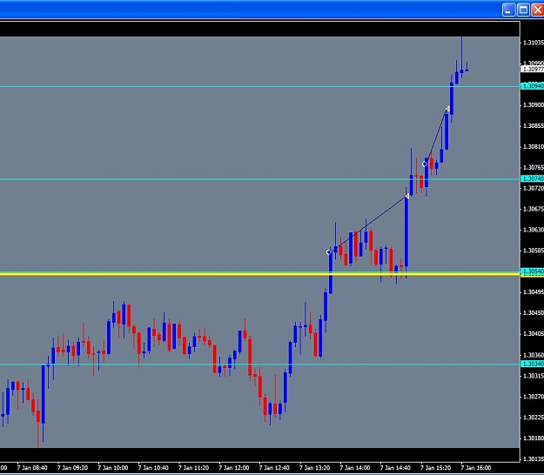This screenshot has height=475, width=544.
Task: Close the chart window
Action: tap(537, 10)
